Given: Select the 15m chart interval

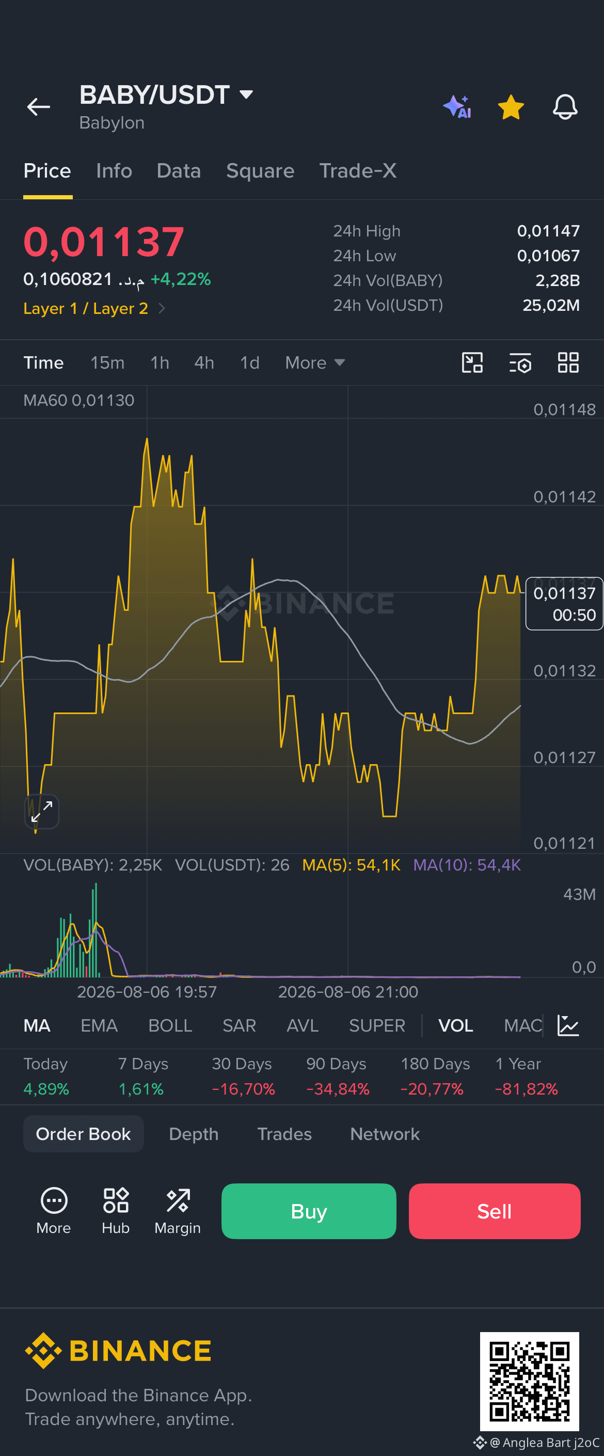Looking at the screenshot, I should tap(107, 363).
